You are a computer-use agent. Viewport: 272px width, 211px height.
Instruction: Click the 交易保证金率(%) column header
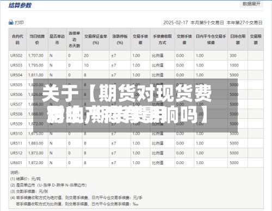click(96, 39)
